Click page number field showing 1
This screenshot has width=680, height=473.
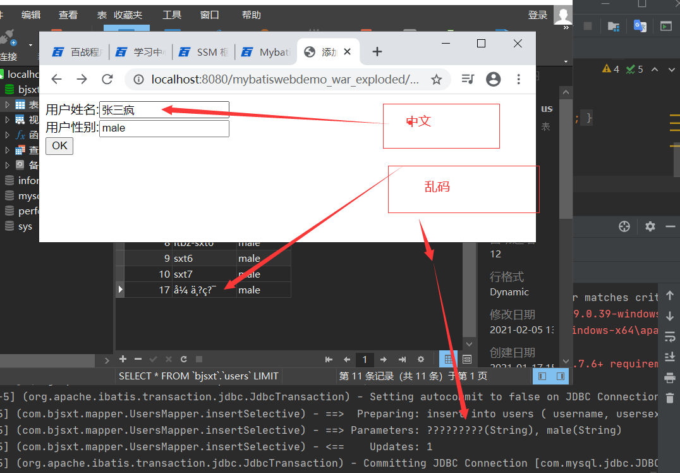coord(365,359)
